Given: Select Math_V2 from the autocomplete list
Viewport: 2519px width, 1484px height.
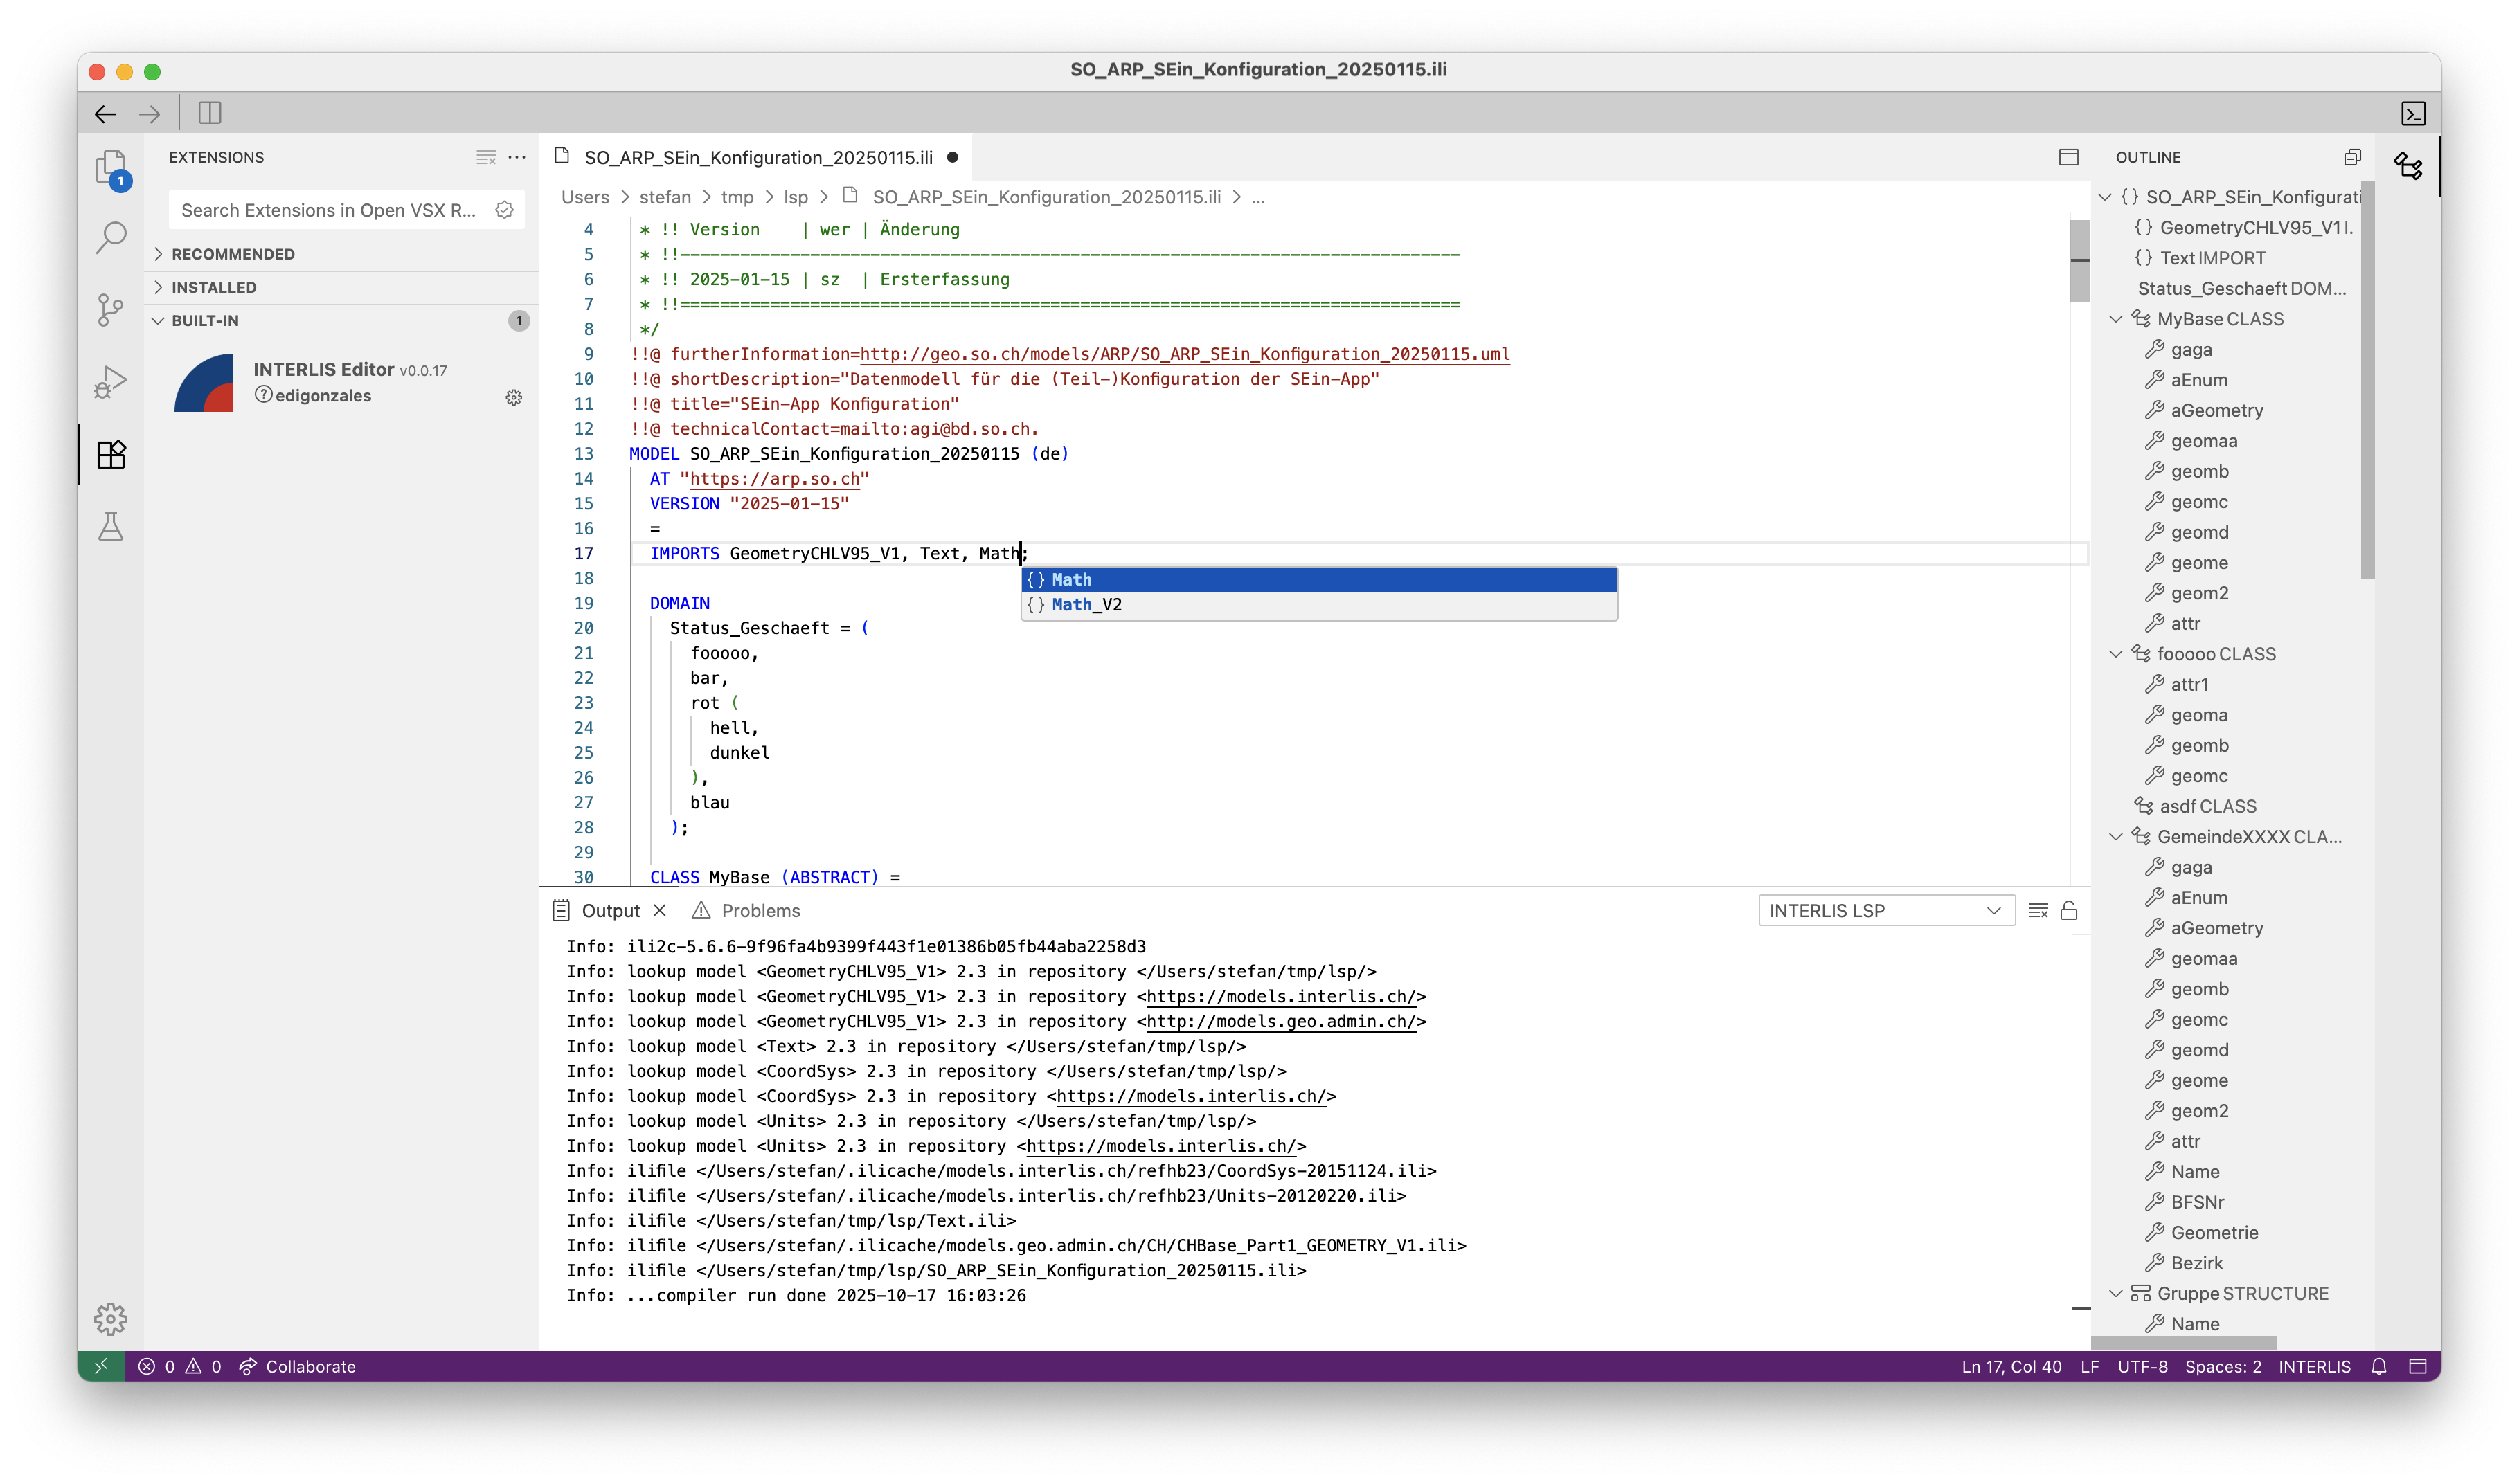Looking at the screenshot, I should pos(1086,605).
